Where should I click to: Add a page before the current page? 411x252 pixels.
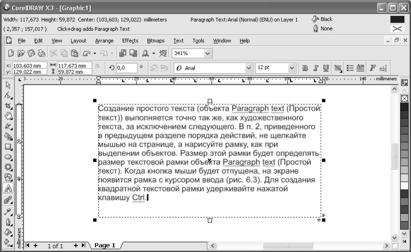[35, 245]
